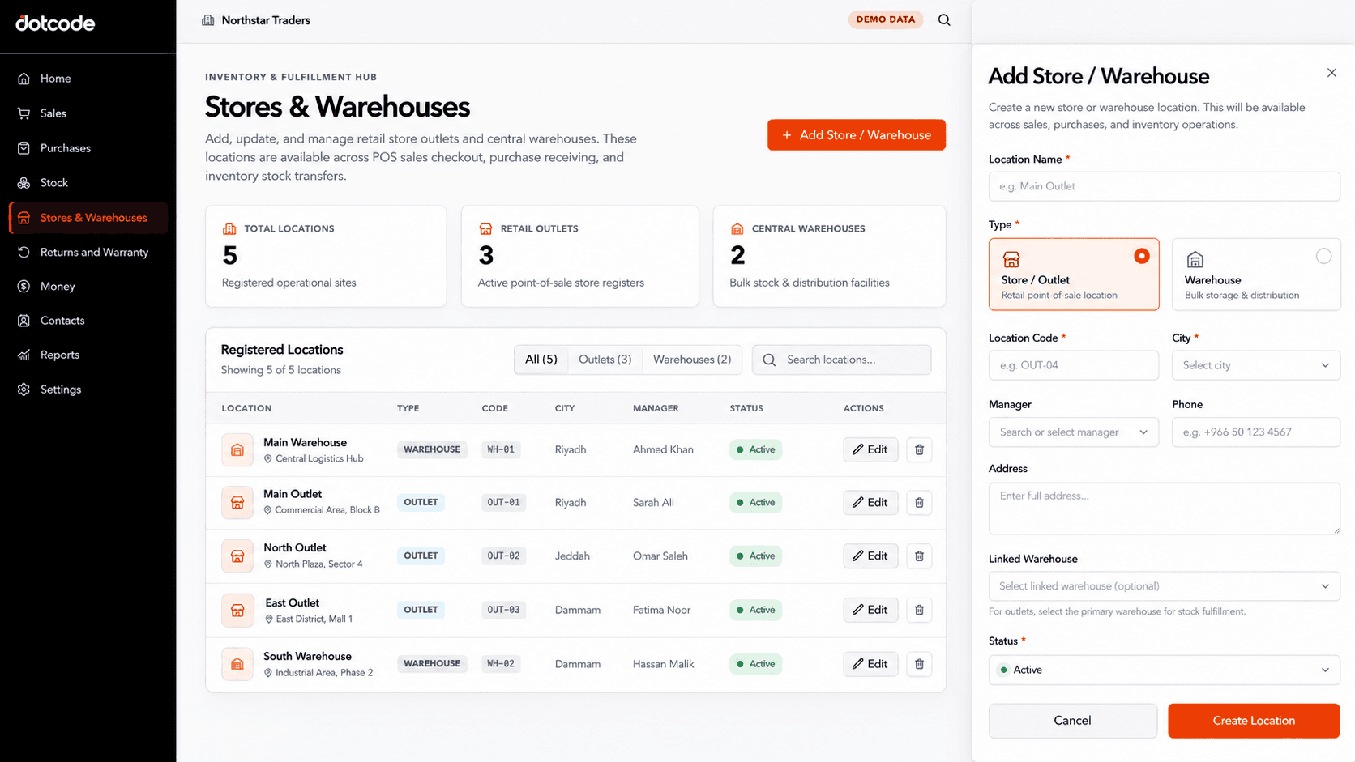The image size is (1355, 762).
Task: Click the East Outlet store icon
Action: (x=237, y=610)
